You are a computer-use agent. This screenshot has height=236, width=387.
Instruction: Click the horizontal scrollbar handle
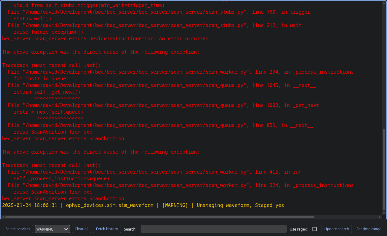(160, 217)
